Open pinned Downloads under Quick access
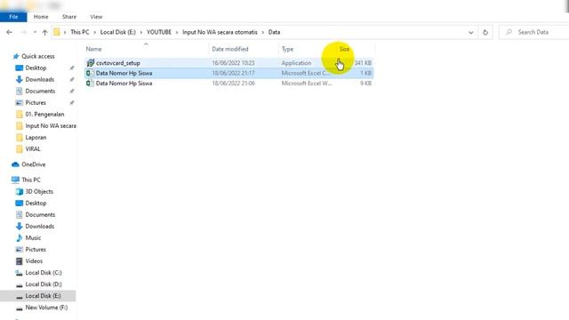 [39, 79]
